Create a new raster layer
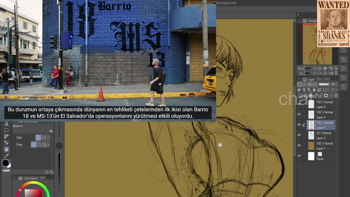Screen dimensions: 350x197 (x=300, y=96)
